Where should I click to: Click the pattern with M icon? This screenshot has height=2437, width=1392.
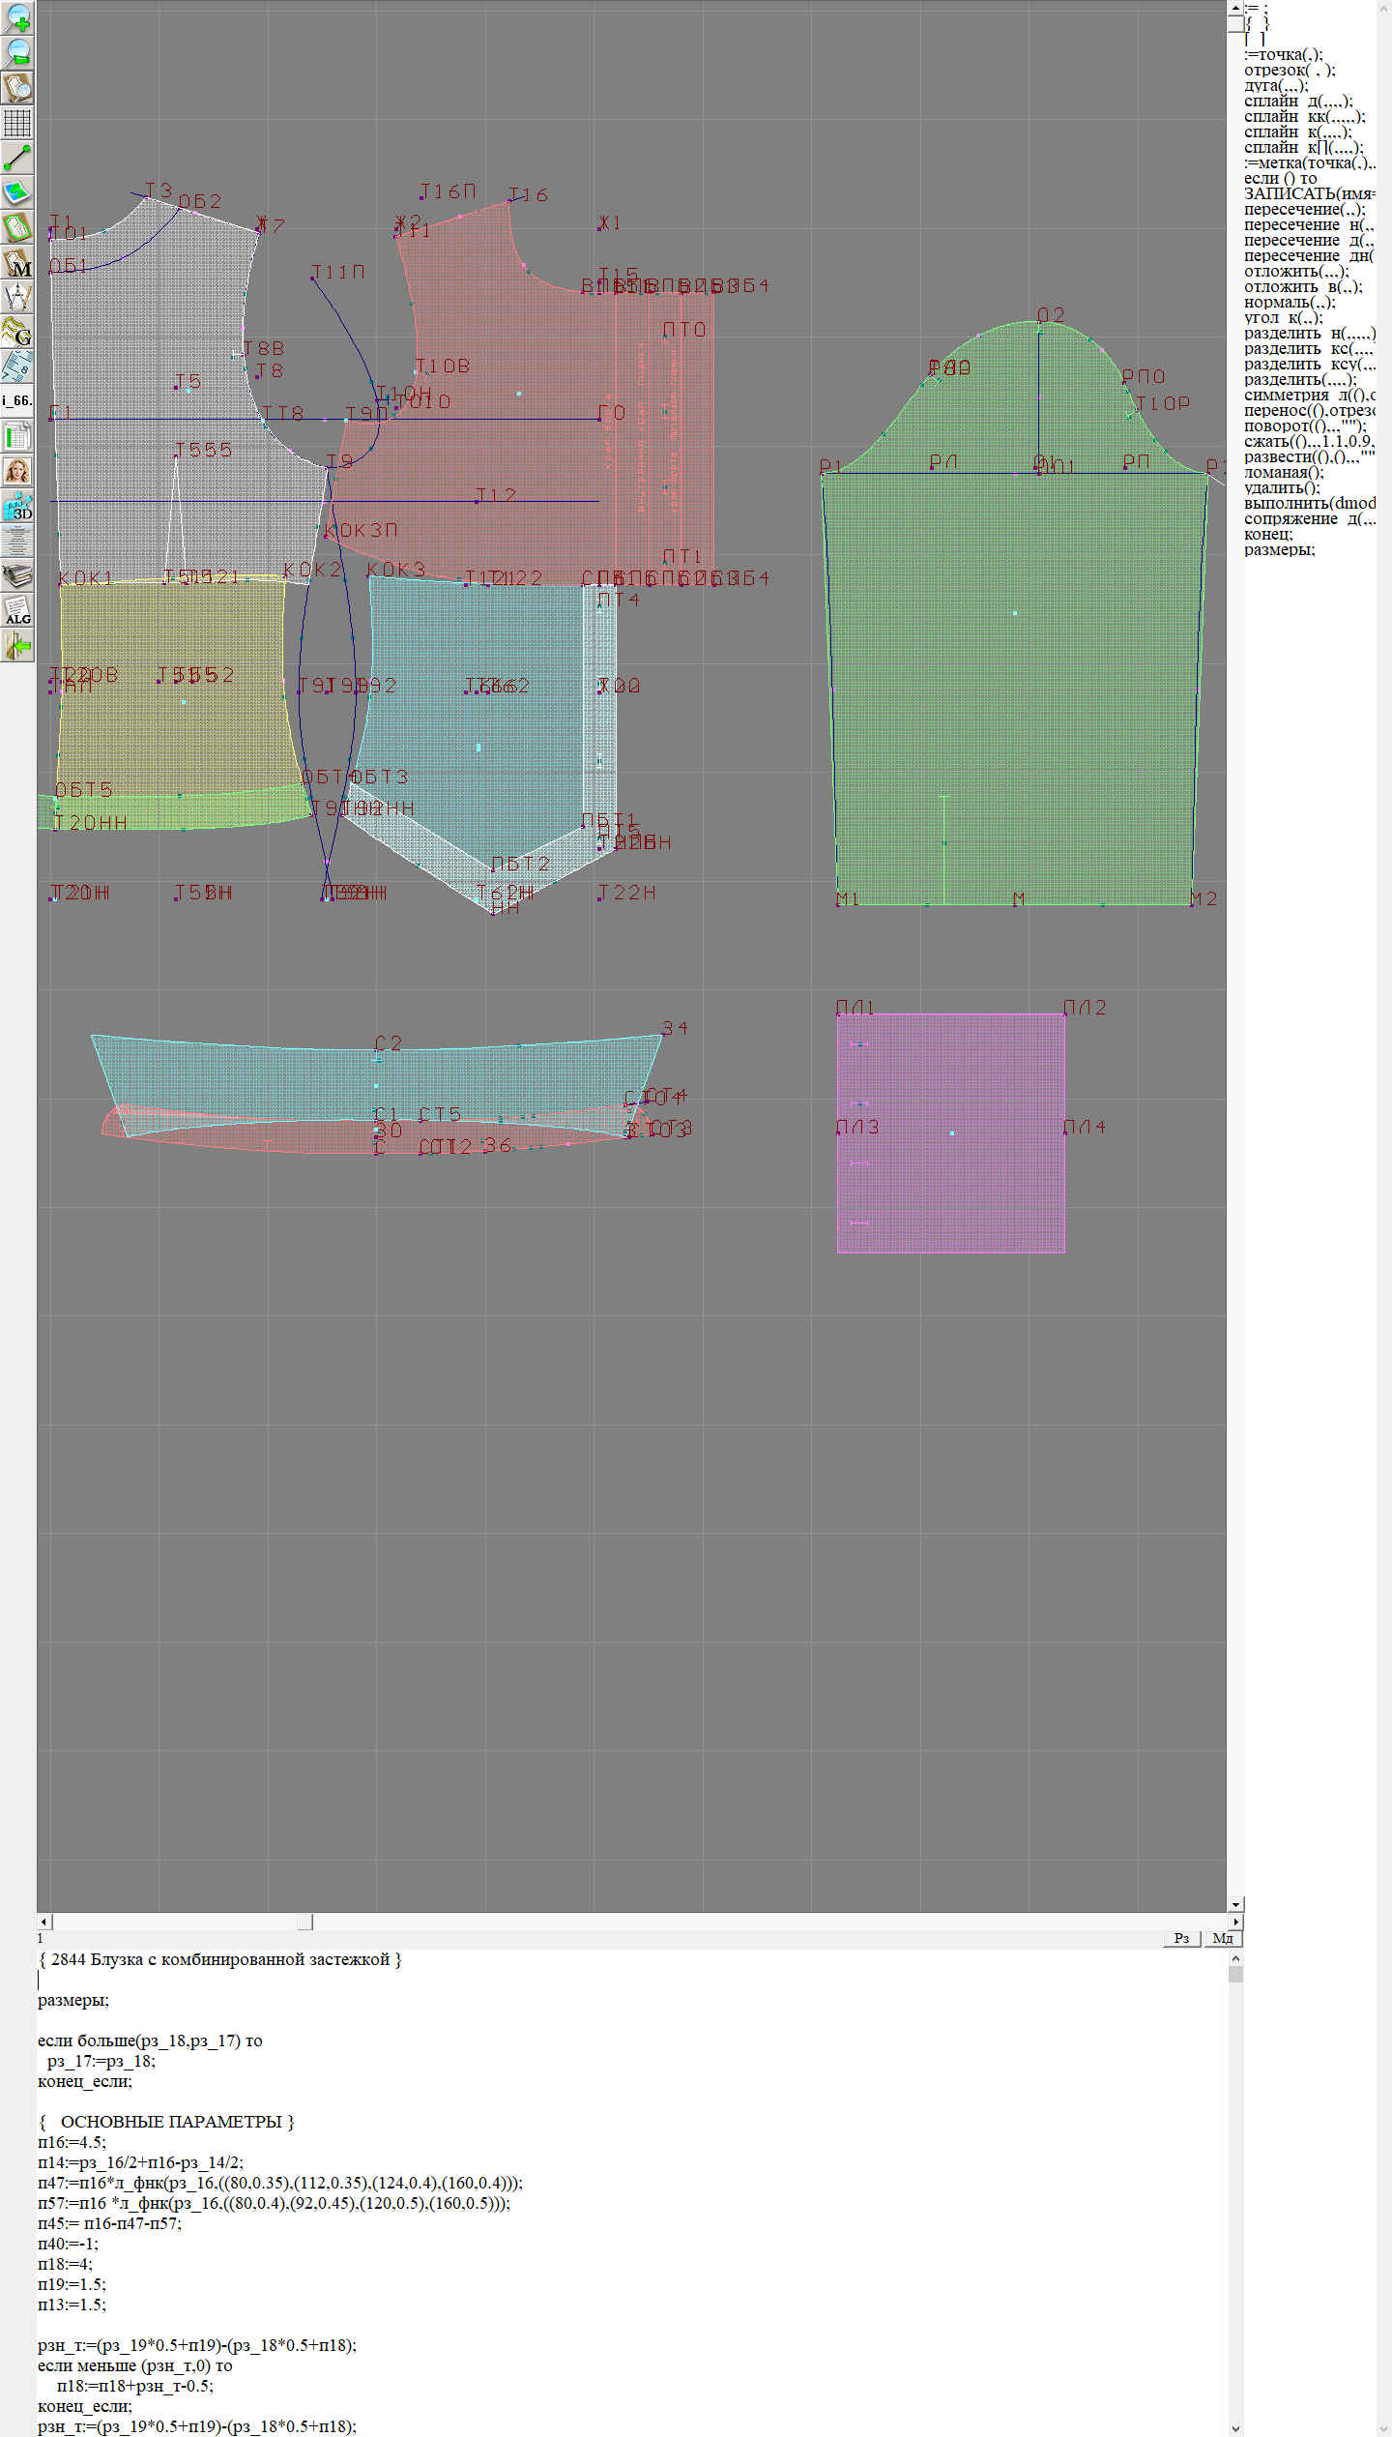[17, 263]
